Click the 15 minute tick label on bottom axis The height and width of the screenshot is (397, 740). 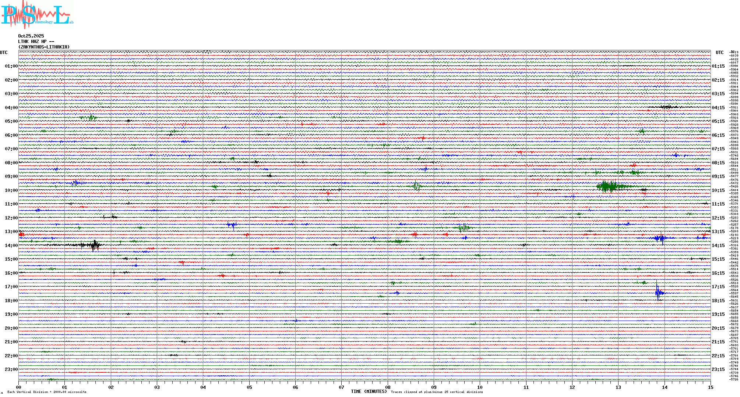click(x=710, y=387)
